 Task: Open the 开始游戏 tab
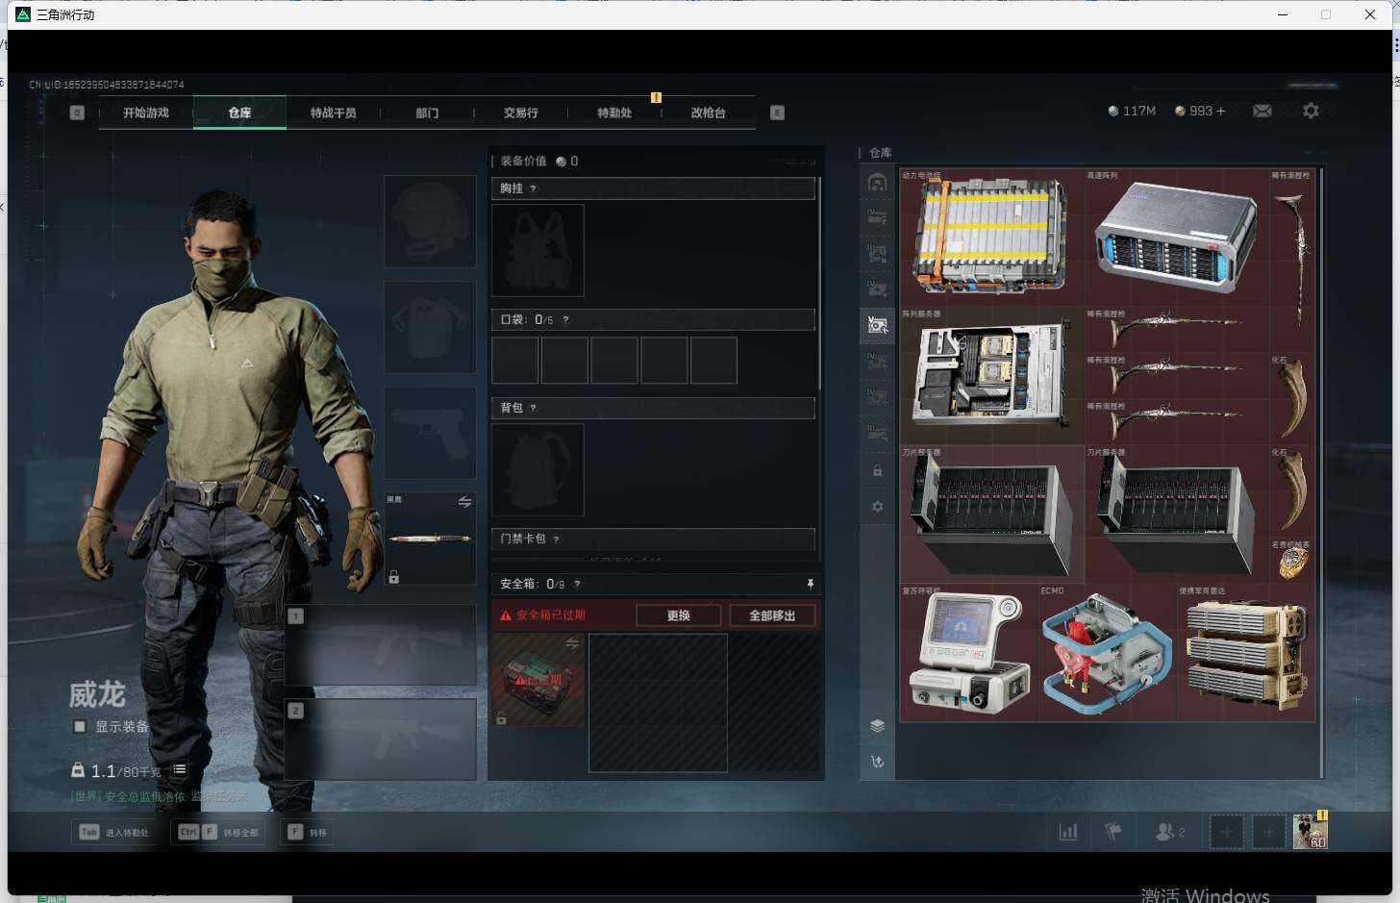(x=145, y=113)
